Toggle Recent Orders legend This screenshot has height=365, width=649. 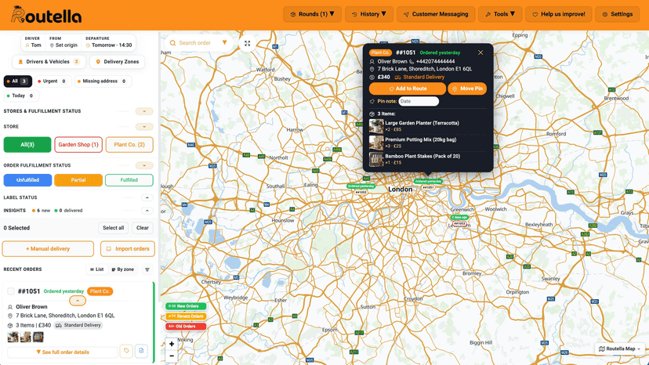point(186,316)
